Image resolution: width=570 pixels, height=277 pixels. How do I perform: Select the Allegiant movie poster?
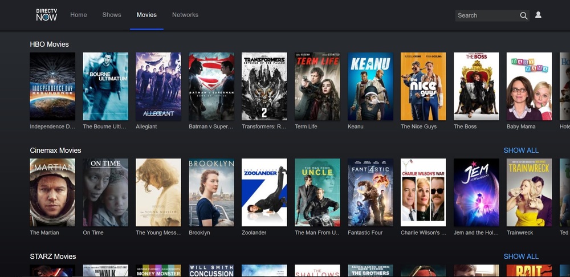158,86
